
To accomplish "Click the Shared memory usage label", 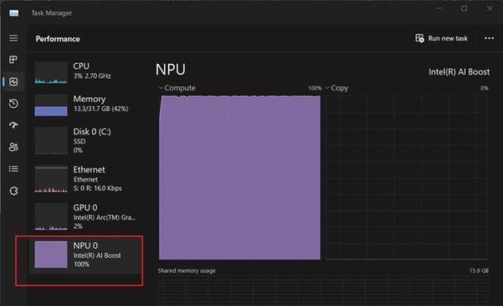I will (x=186, y=270).
